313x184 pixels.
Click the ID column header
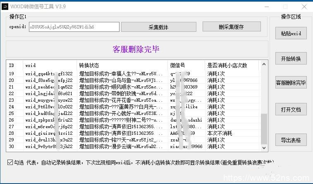pos(14,65)
